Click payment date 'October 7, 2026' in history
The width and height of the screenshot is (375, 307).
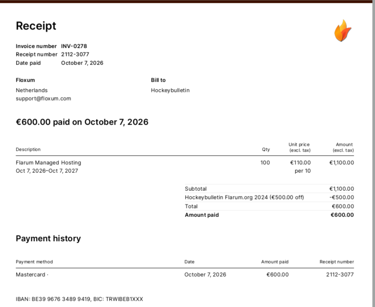pos(205,275)
